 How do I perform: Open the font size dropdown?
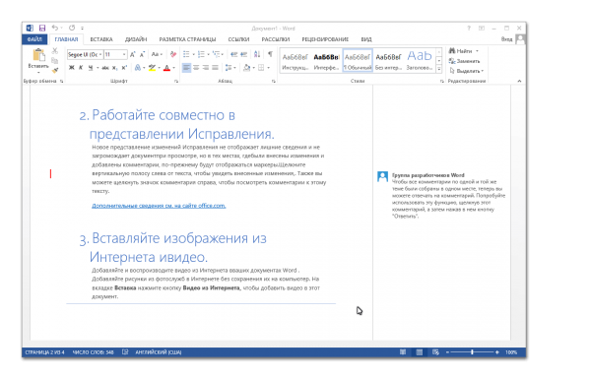tap(124, 54)
